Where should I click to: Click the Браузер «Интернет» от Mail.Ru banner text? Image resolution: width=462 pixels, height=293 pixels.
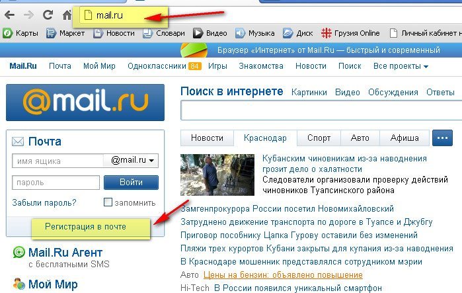pos(329,50)
